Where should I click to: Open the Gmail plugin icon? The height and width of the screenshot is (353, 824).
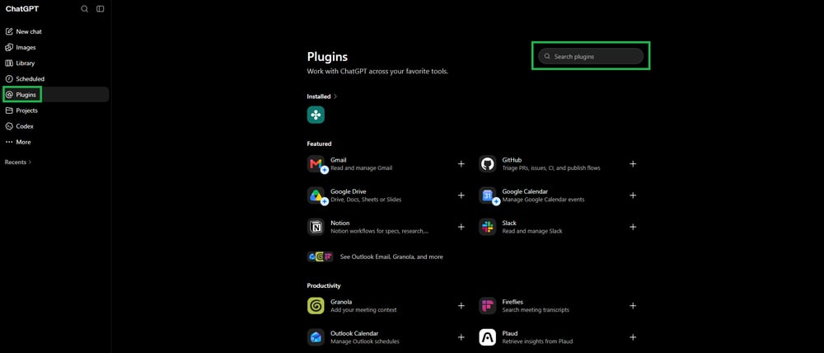[x=316, y=164]
